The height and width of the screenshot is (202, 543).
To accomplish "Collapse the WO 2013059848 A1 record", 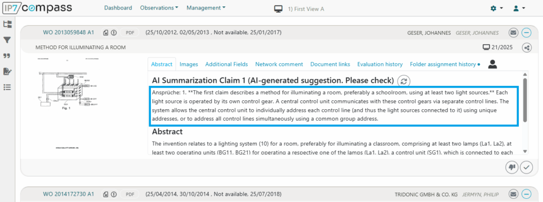I will (x=526, y=33).
